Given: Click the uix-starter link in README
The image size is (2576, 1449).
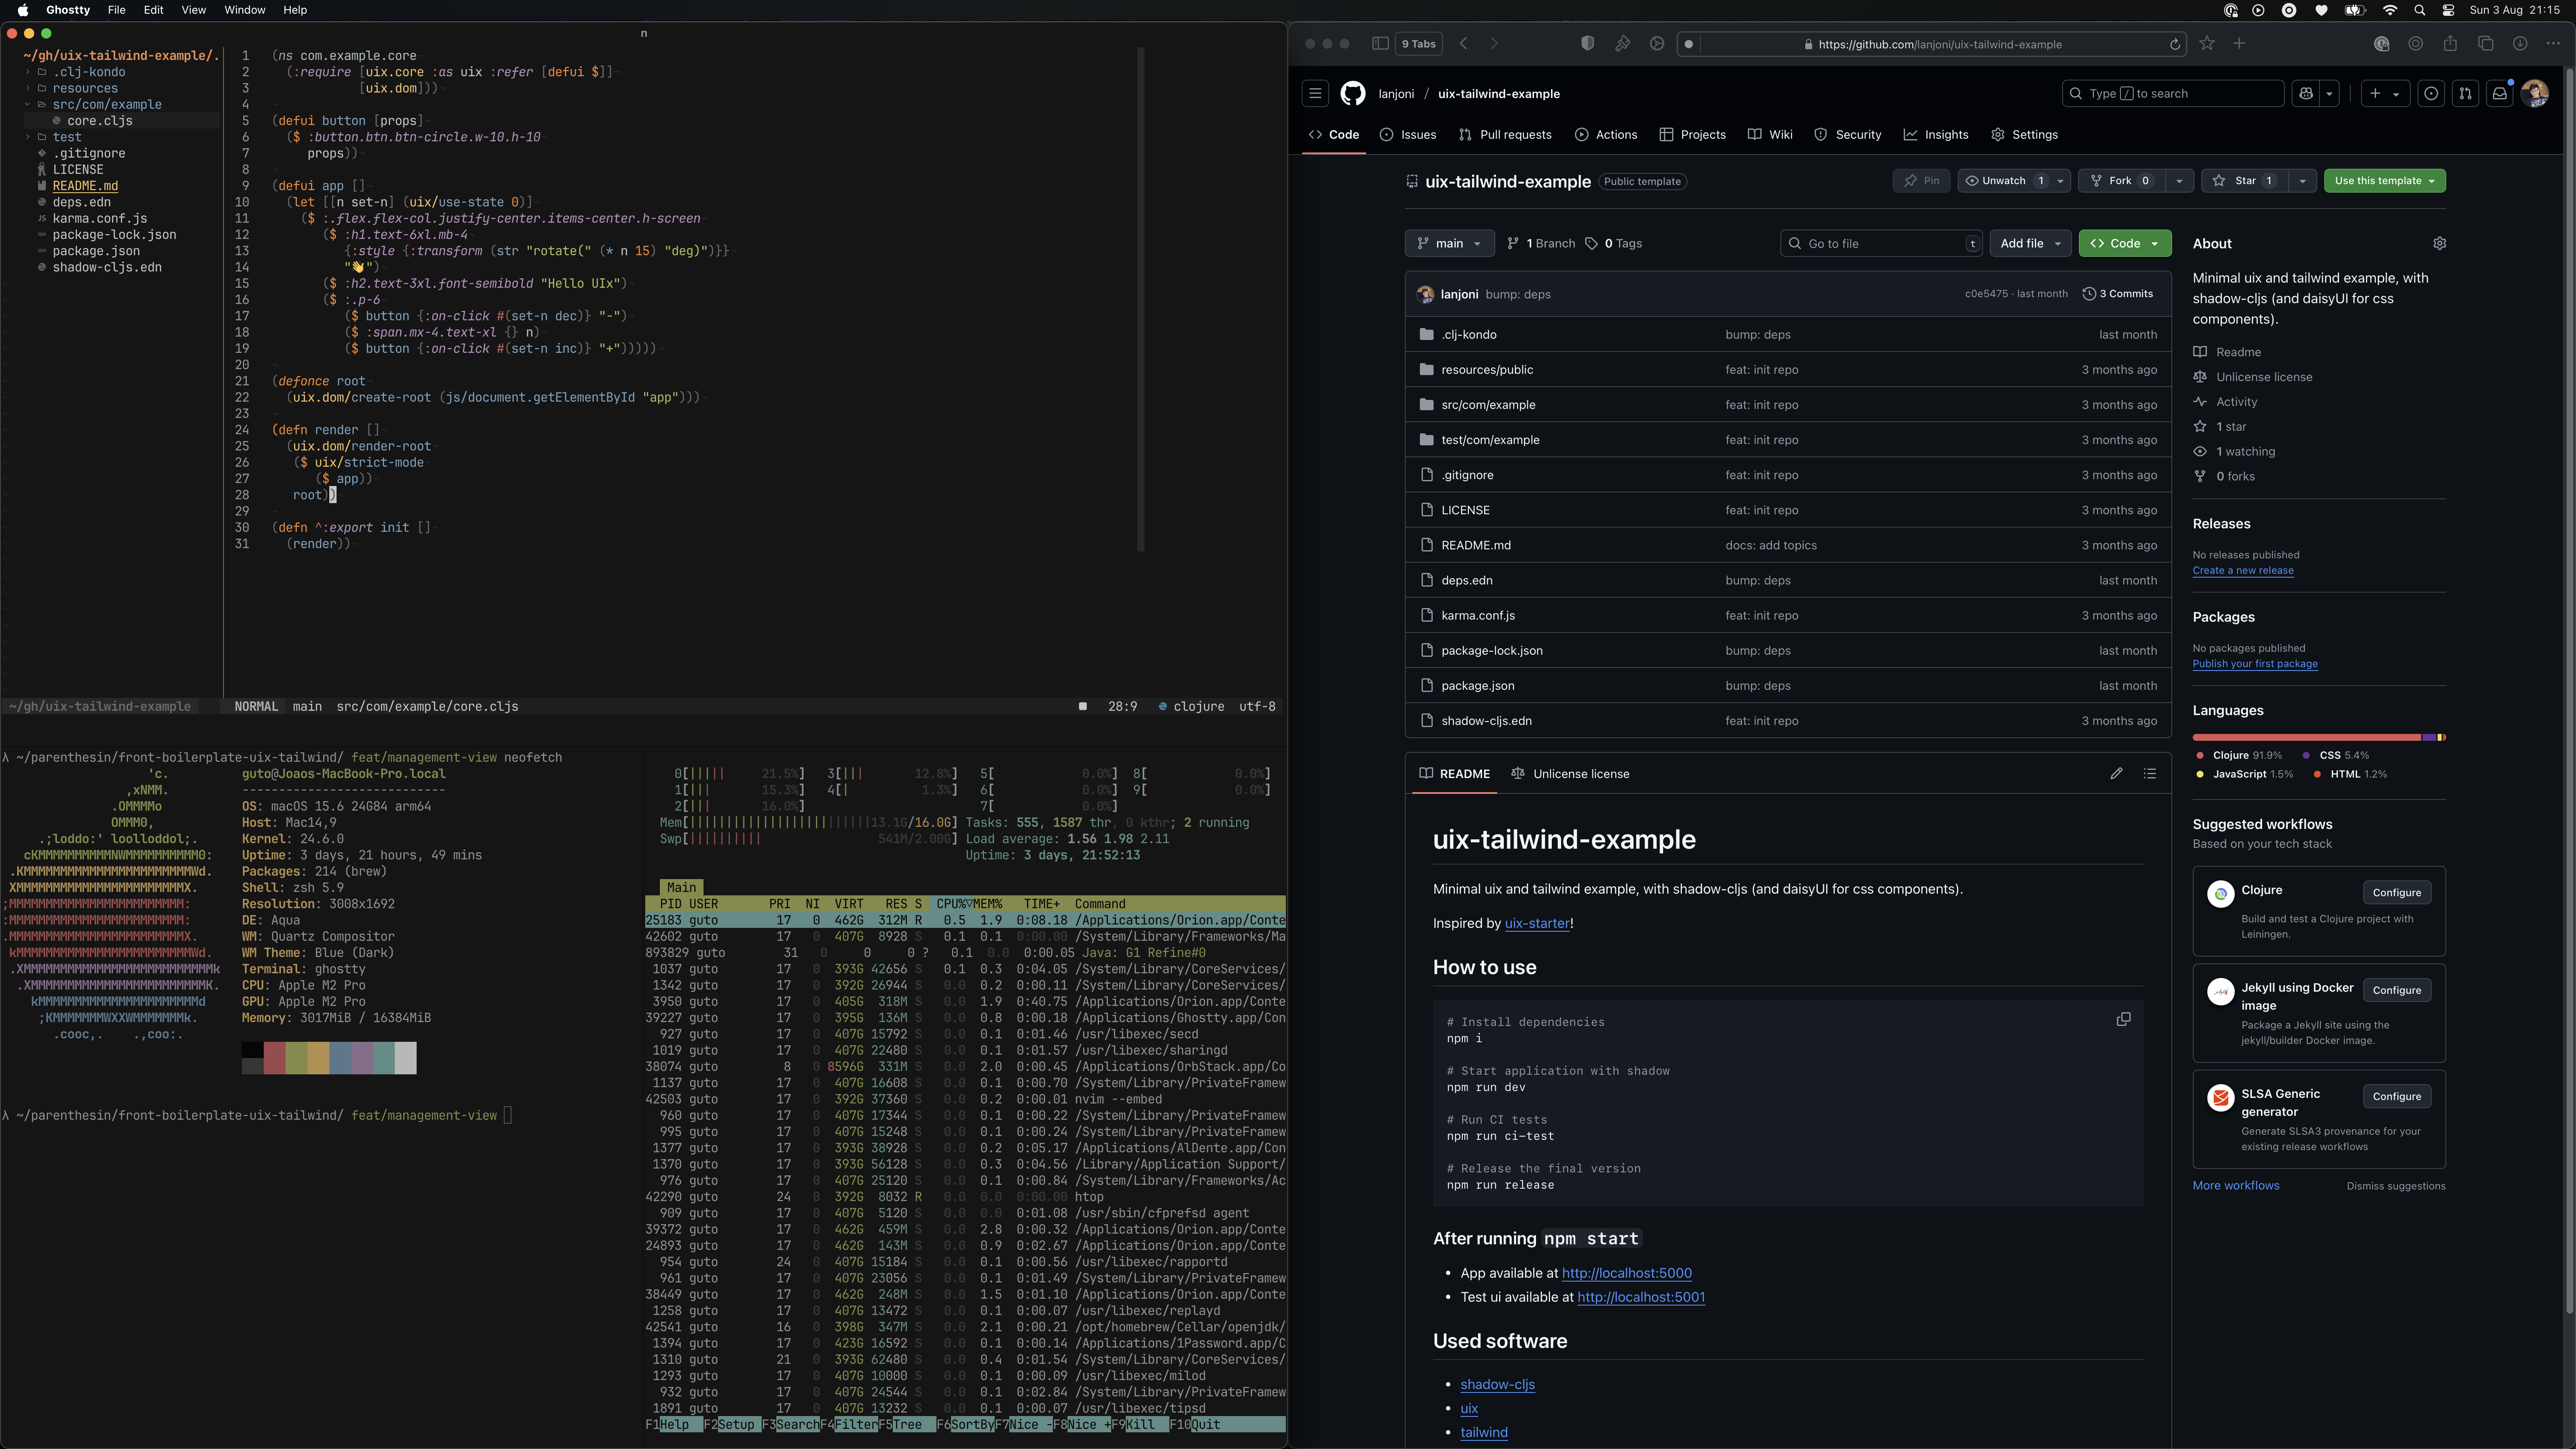Looking at the screenshot, I should 1537,924.
